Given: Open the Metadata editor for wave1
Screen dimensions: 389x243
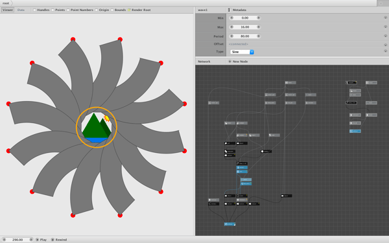Looking at the screenshot, I should [x=237, y=10].
